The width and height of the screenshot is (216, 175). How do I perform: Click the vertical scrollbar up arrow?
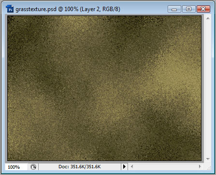pyautogui.click(x=208, y=18)
